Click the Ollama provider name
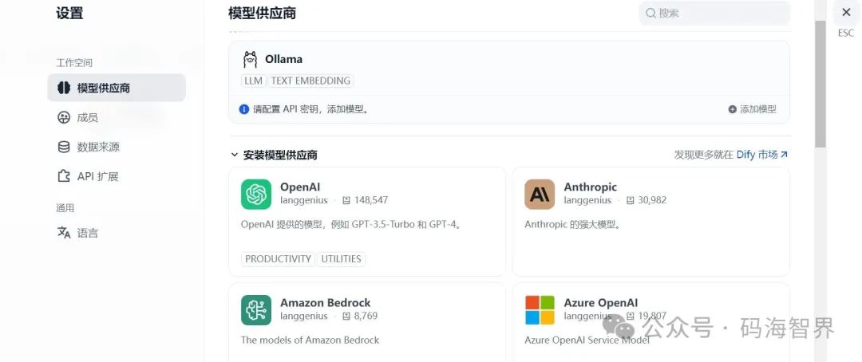 (283, 59)
